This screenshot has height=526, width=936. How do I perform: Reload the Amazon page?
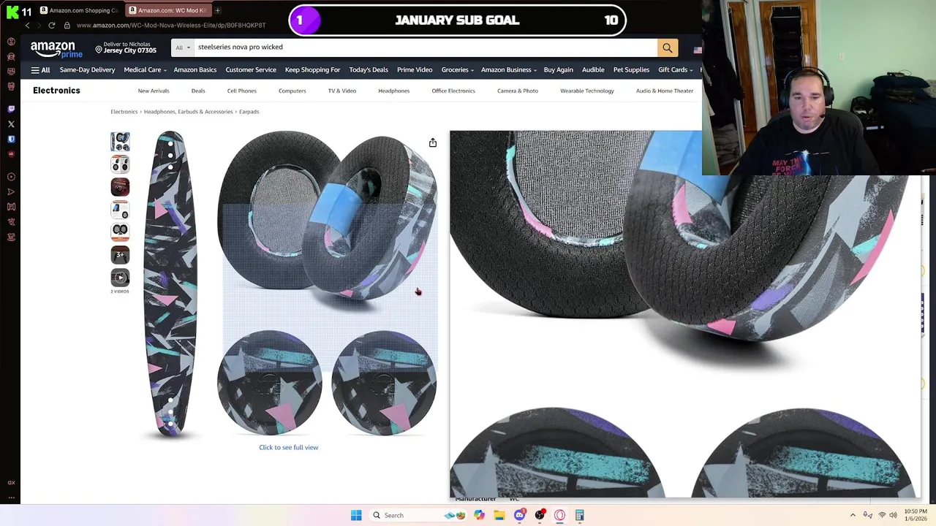click(51, 26)
